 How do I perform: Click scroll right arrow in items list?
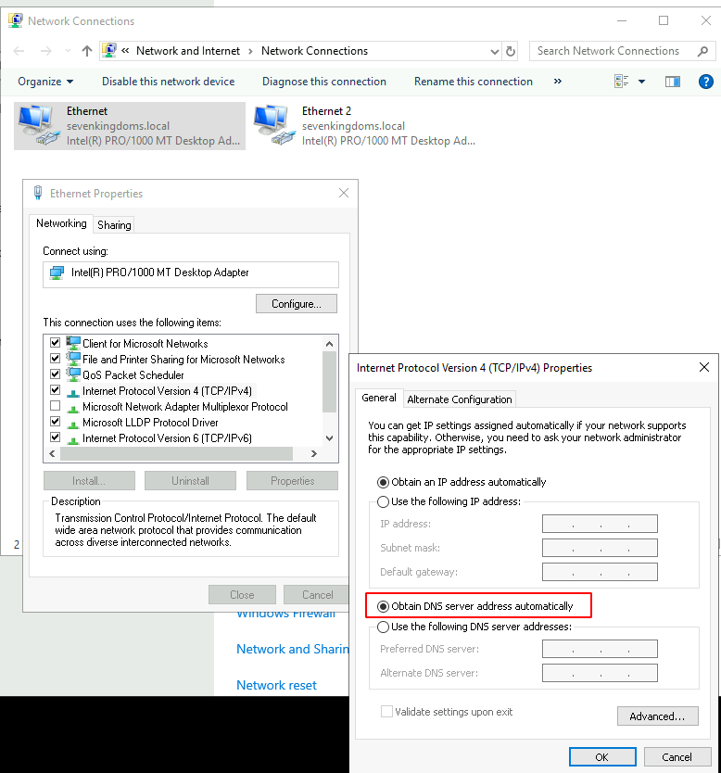tap(313, 453)
